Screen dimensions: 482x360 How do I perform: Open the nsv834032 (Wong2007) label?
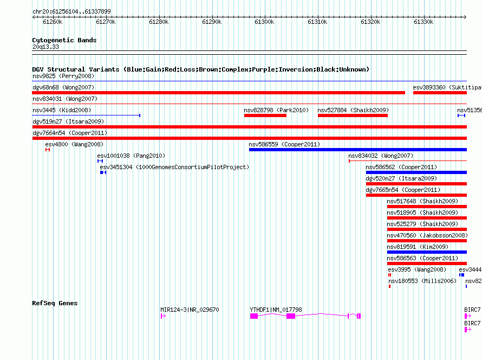point(381,156)
